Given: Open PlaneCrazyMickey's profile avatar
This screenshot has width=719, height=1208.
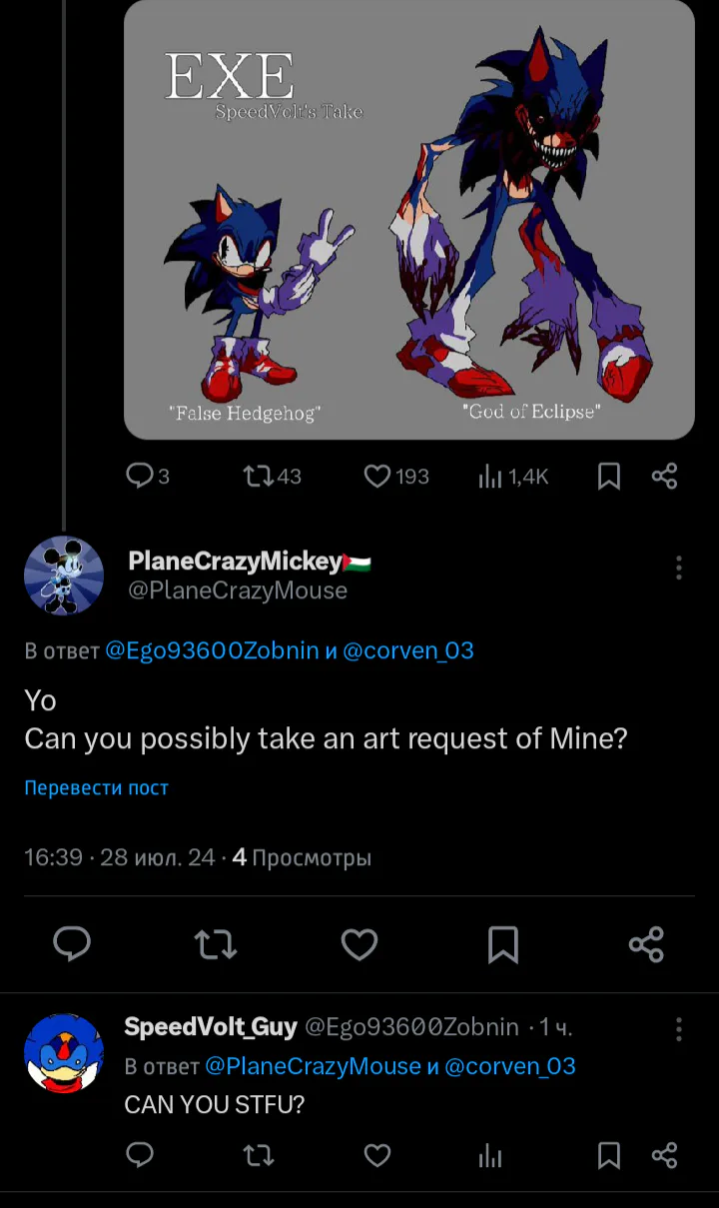Looking at the screenshot, I should point(64,576).
